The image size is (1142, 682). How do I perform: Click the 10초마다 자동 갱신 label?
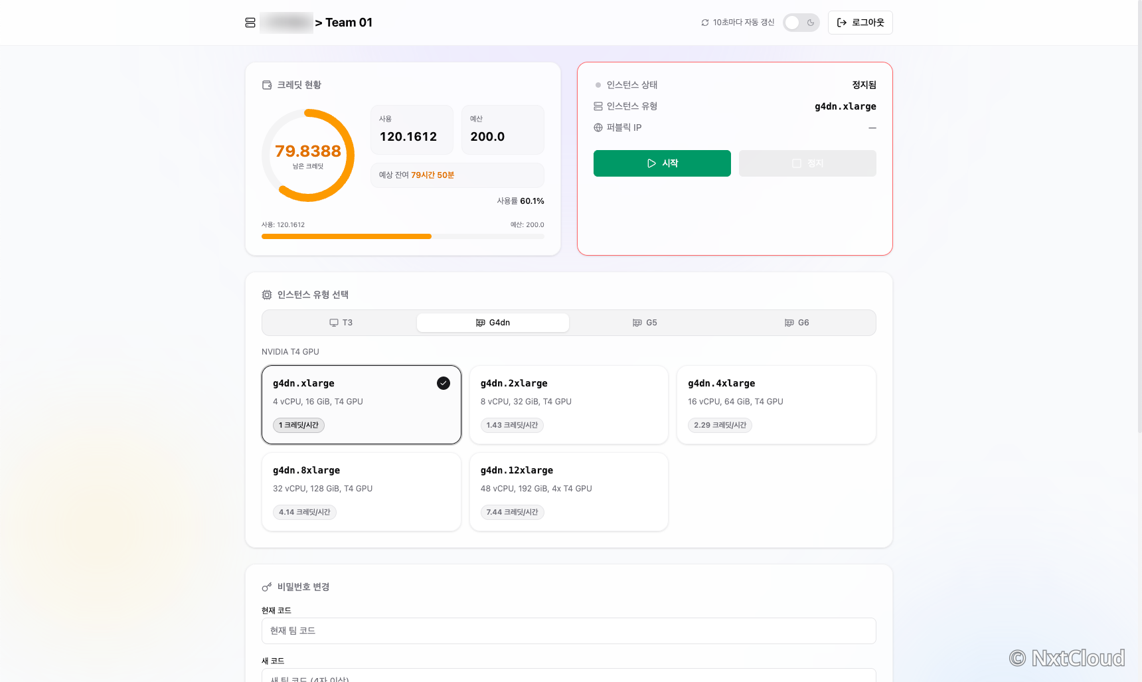pos(744,23)
